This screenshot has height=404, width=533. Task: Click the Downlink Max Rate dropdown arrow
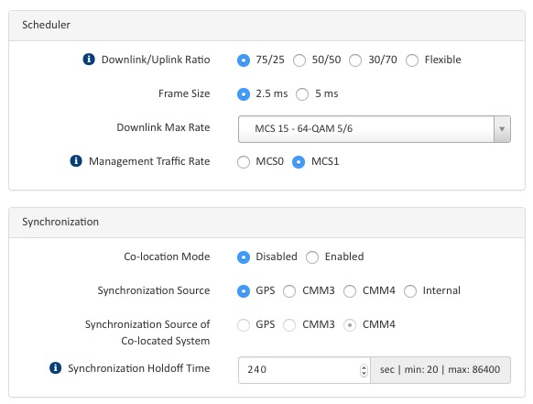tap(502, 129)
